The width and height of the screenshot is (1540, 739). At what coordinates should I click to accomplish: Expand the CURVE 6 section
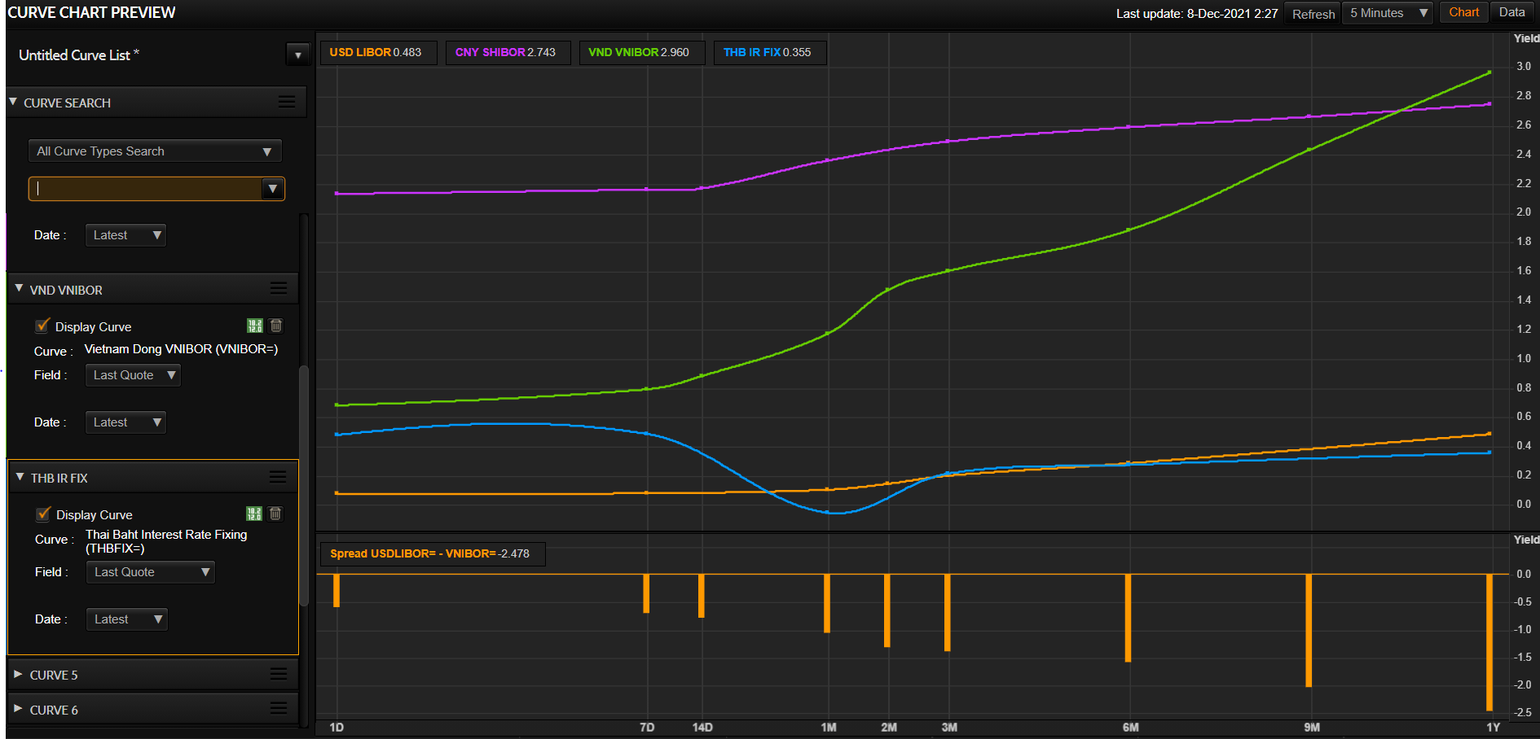pos(18,709)
